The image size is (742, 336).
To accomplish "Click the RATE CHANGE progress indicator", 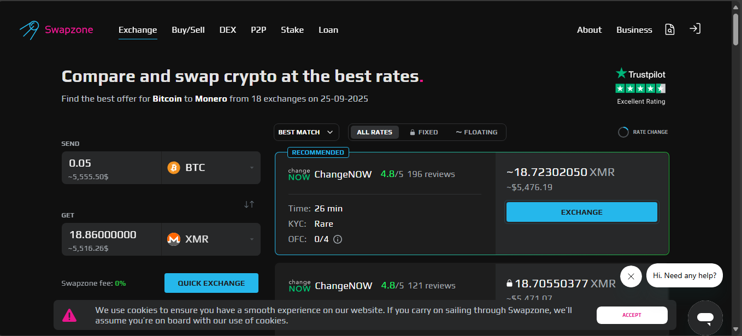I will click(623, 132).
